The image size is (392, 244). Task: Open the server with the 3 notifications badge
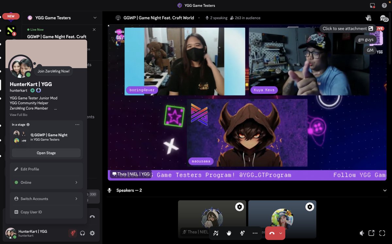(11, 31)
